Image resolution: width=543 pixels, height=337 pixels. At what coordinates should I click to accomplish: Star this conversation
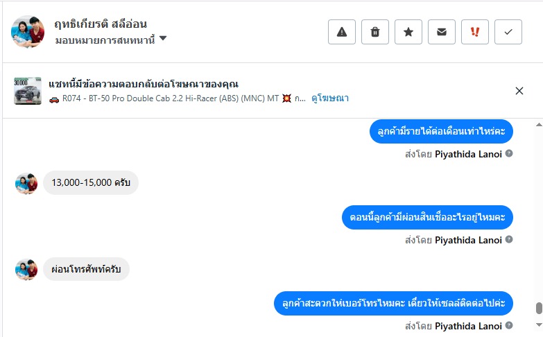[408, 32]
